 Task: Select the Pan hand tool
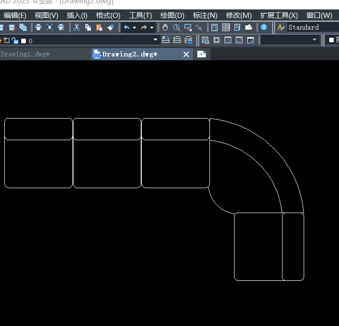165,27
